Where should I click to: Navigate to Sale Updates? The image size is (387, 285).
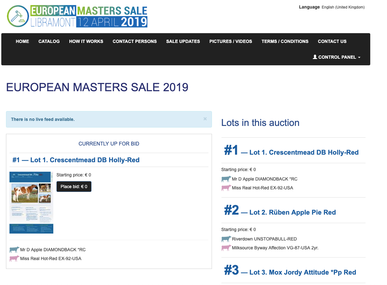point(183,41)
